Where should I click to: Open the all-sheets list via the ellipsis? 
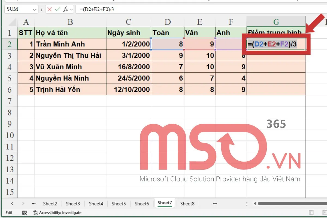[33, 204]
